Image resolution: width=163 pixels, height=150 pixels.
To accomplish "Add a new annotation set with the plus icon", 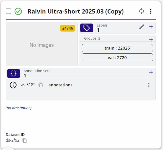I will pos(151,72).
